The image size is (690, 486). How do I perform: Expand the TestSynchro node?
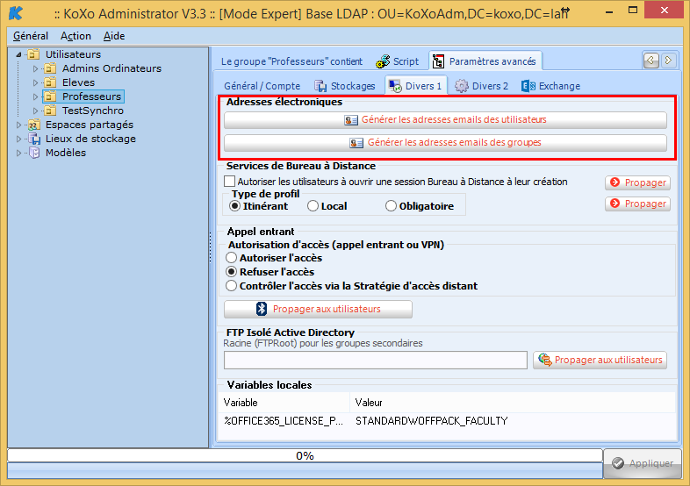tap(36, 111)
